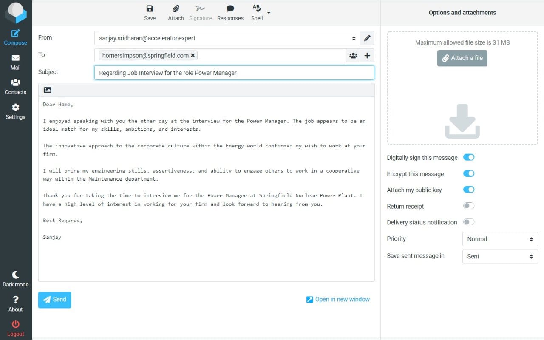Viewport: 544px width, 340px height.
Task: Open the Signature toolbar icon
Action: [200, 12]
